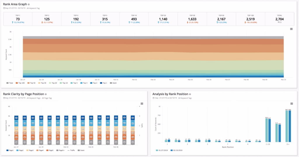This screenshot has height=157, width=299.
Task: Click help icon beside Rank Area Graph title
Action: tap(28, 5)
